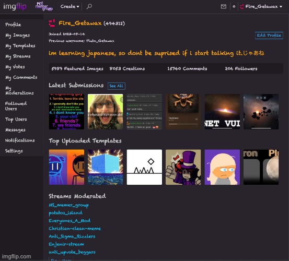Click the notifications counter icon
This screenshot has height=261, width=289.
coord(234,6)
